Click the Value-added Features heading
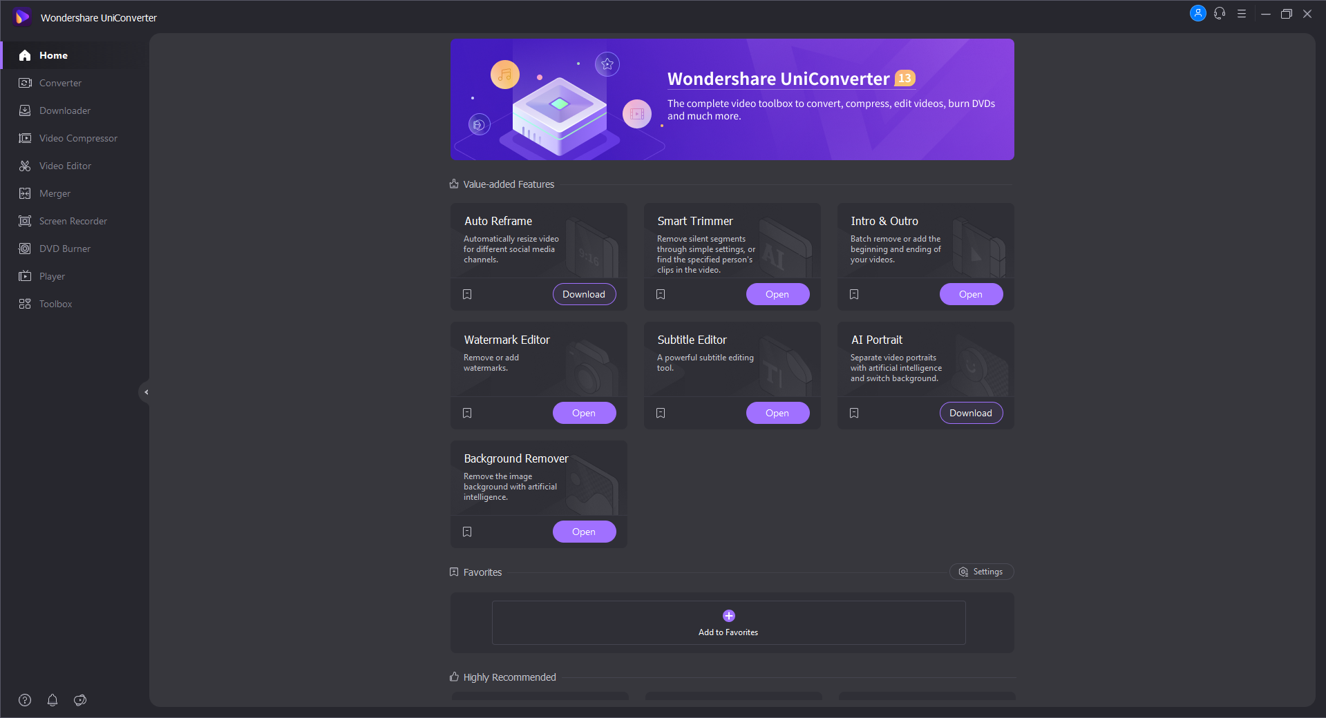Screen dimensions: 1326x718 click(509, 184)
